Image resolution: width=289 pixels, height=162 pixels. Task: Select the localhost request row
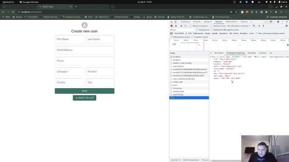pyautogui.click(x=189, y=57)
